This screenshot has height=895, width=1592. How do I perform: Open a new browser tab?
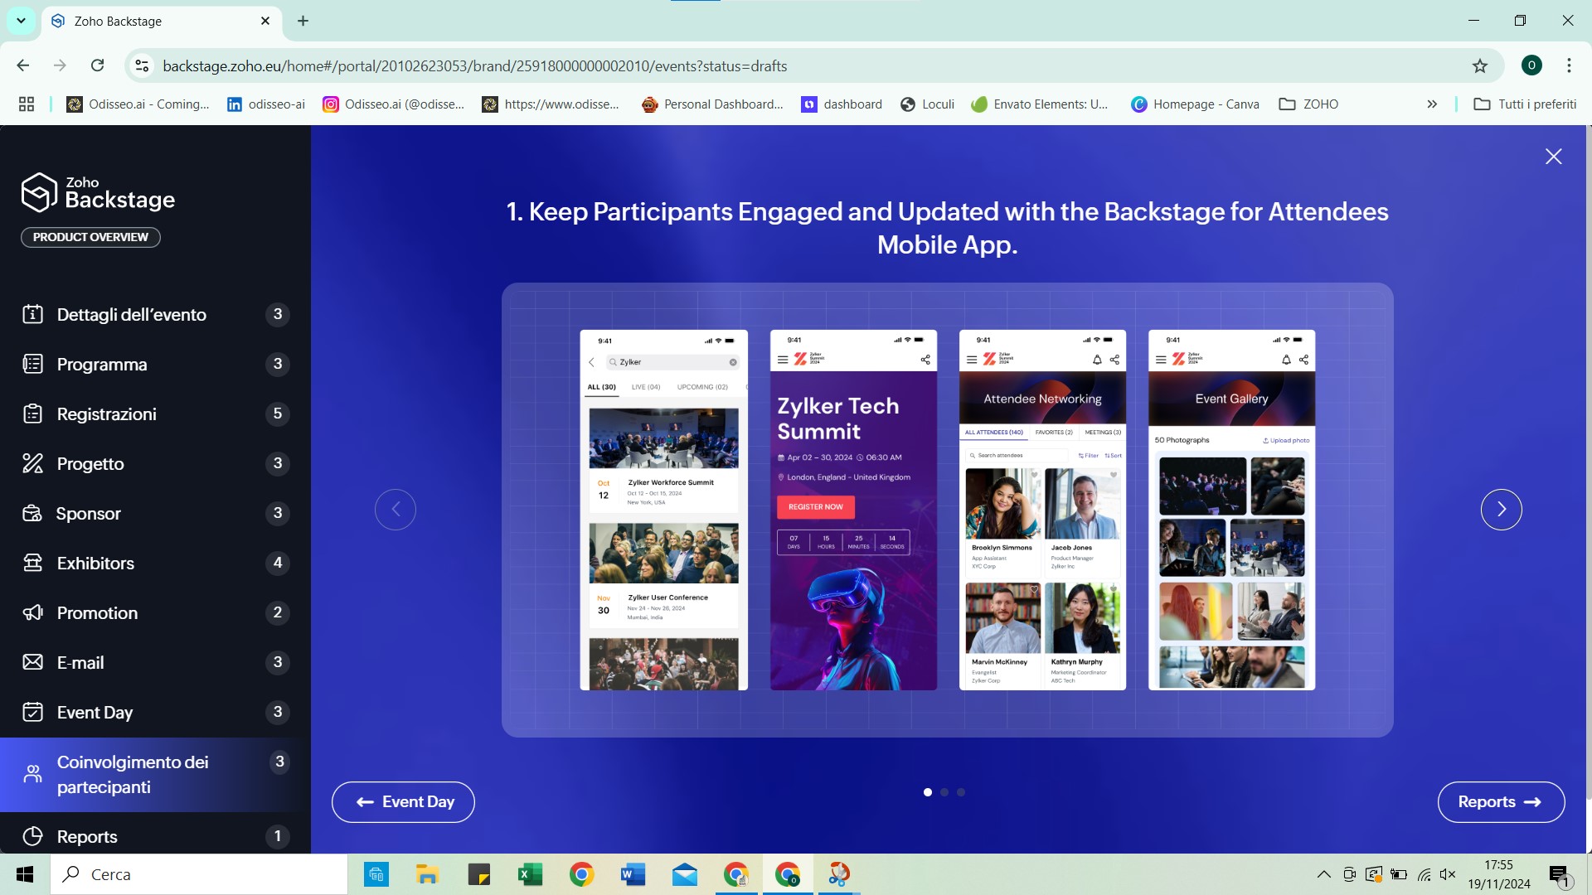[303, 21]
